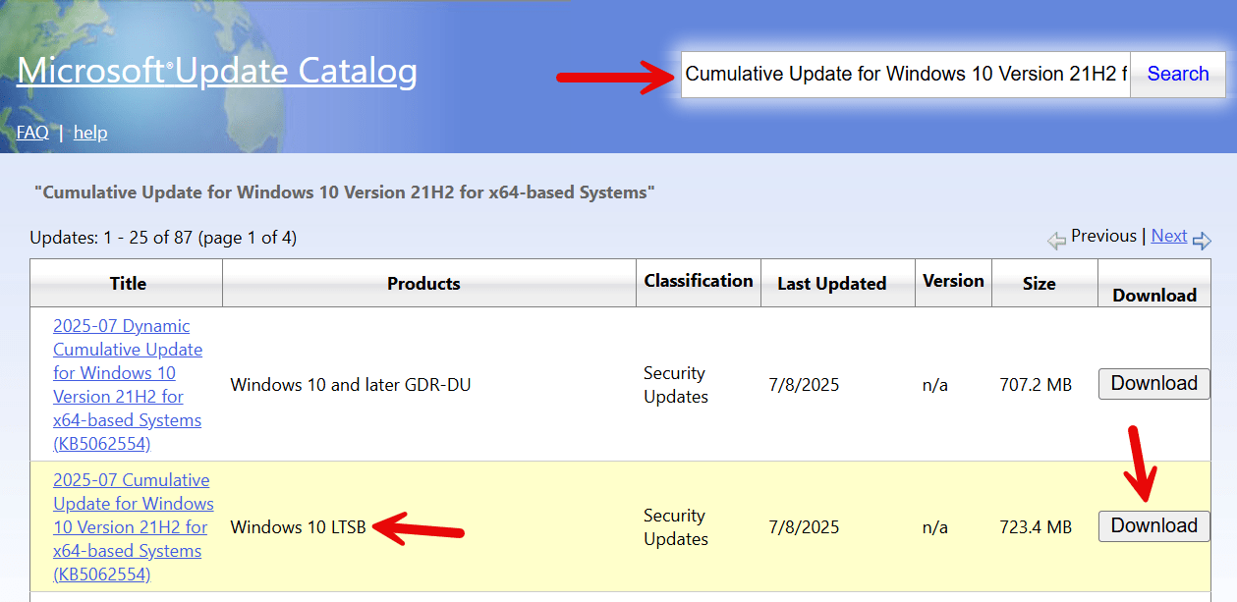1237x602 pixels.
Task: Click 7/8/2025 date in LTSB row
Action: 804,527
